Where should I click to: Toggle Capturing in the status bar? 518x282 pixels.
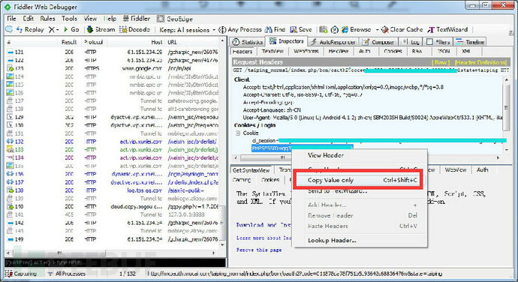click(21, 274)
